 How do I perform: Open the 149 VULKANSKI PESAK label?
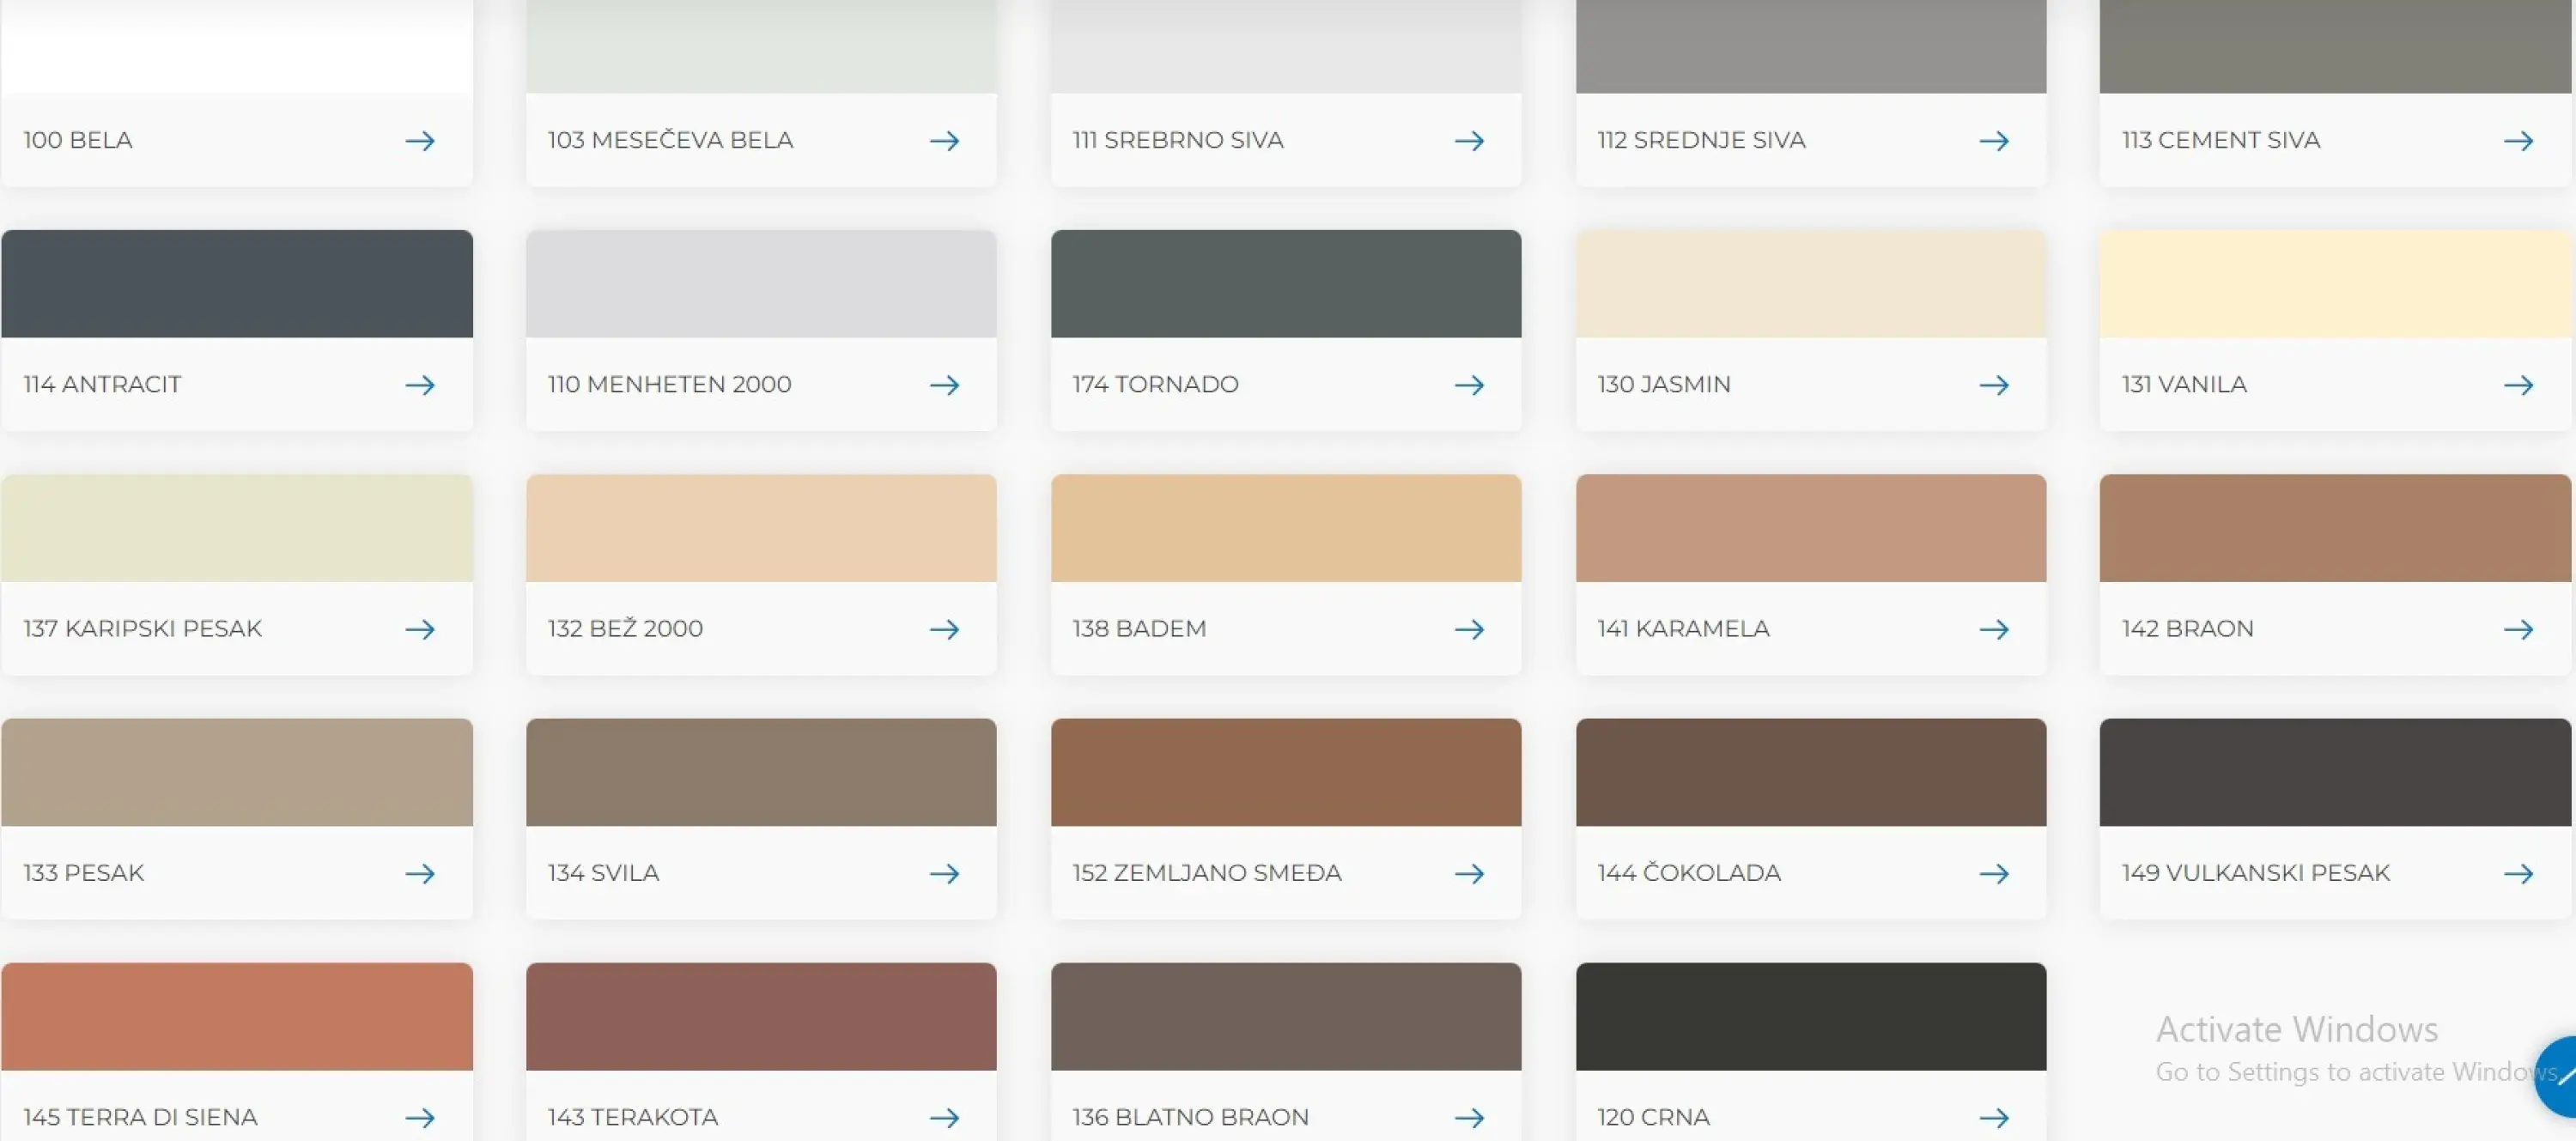click(x=2255, y=872)
